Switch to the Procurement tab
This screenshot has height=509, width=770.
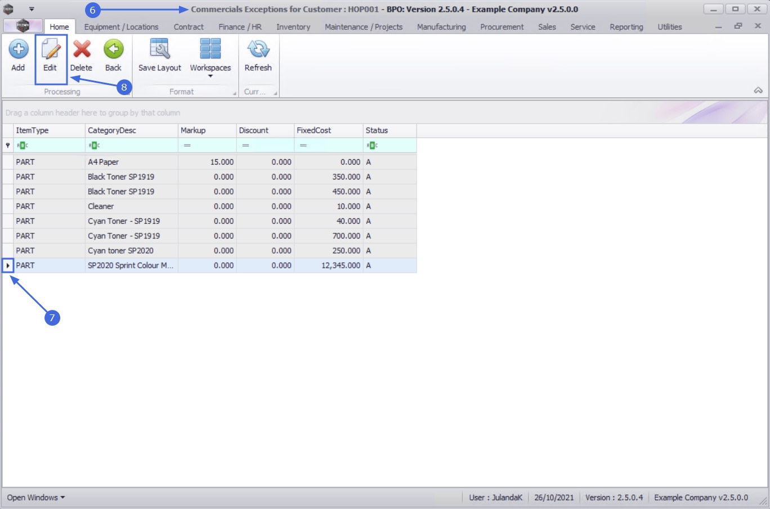tap(502, 27)
